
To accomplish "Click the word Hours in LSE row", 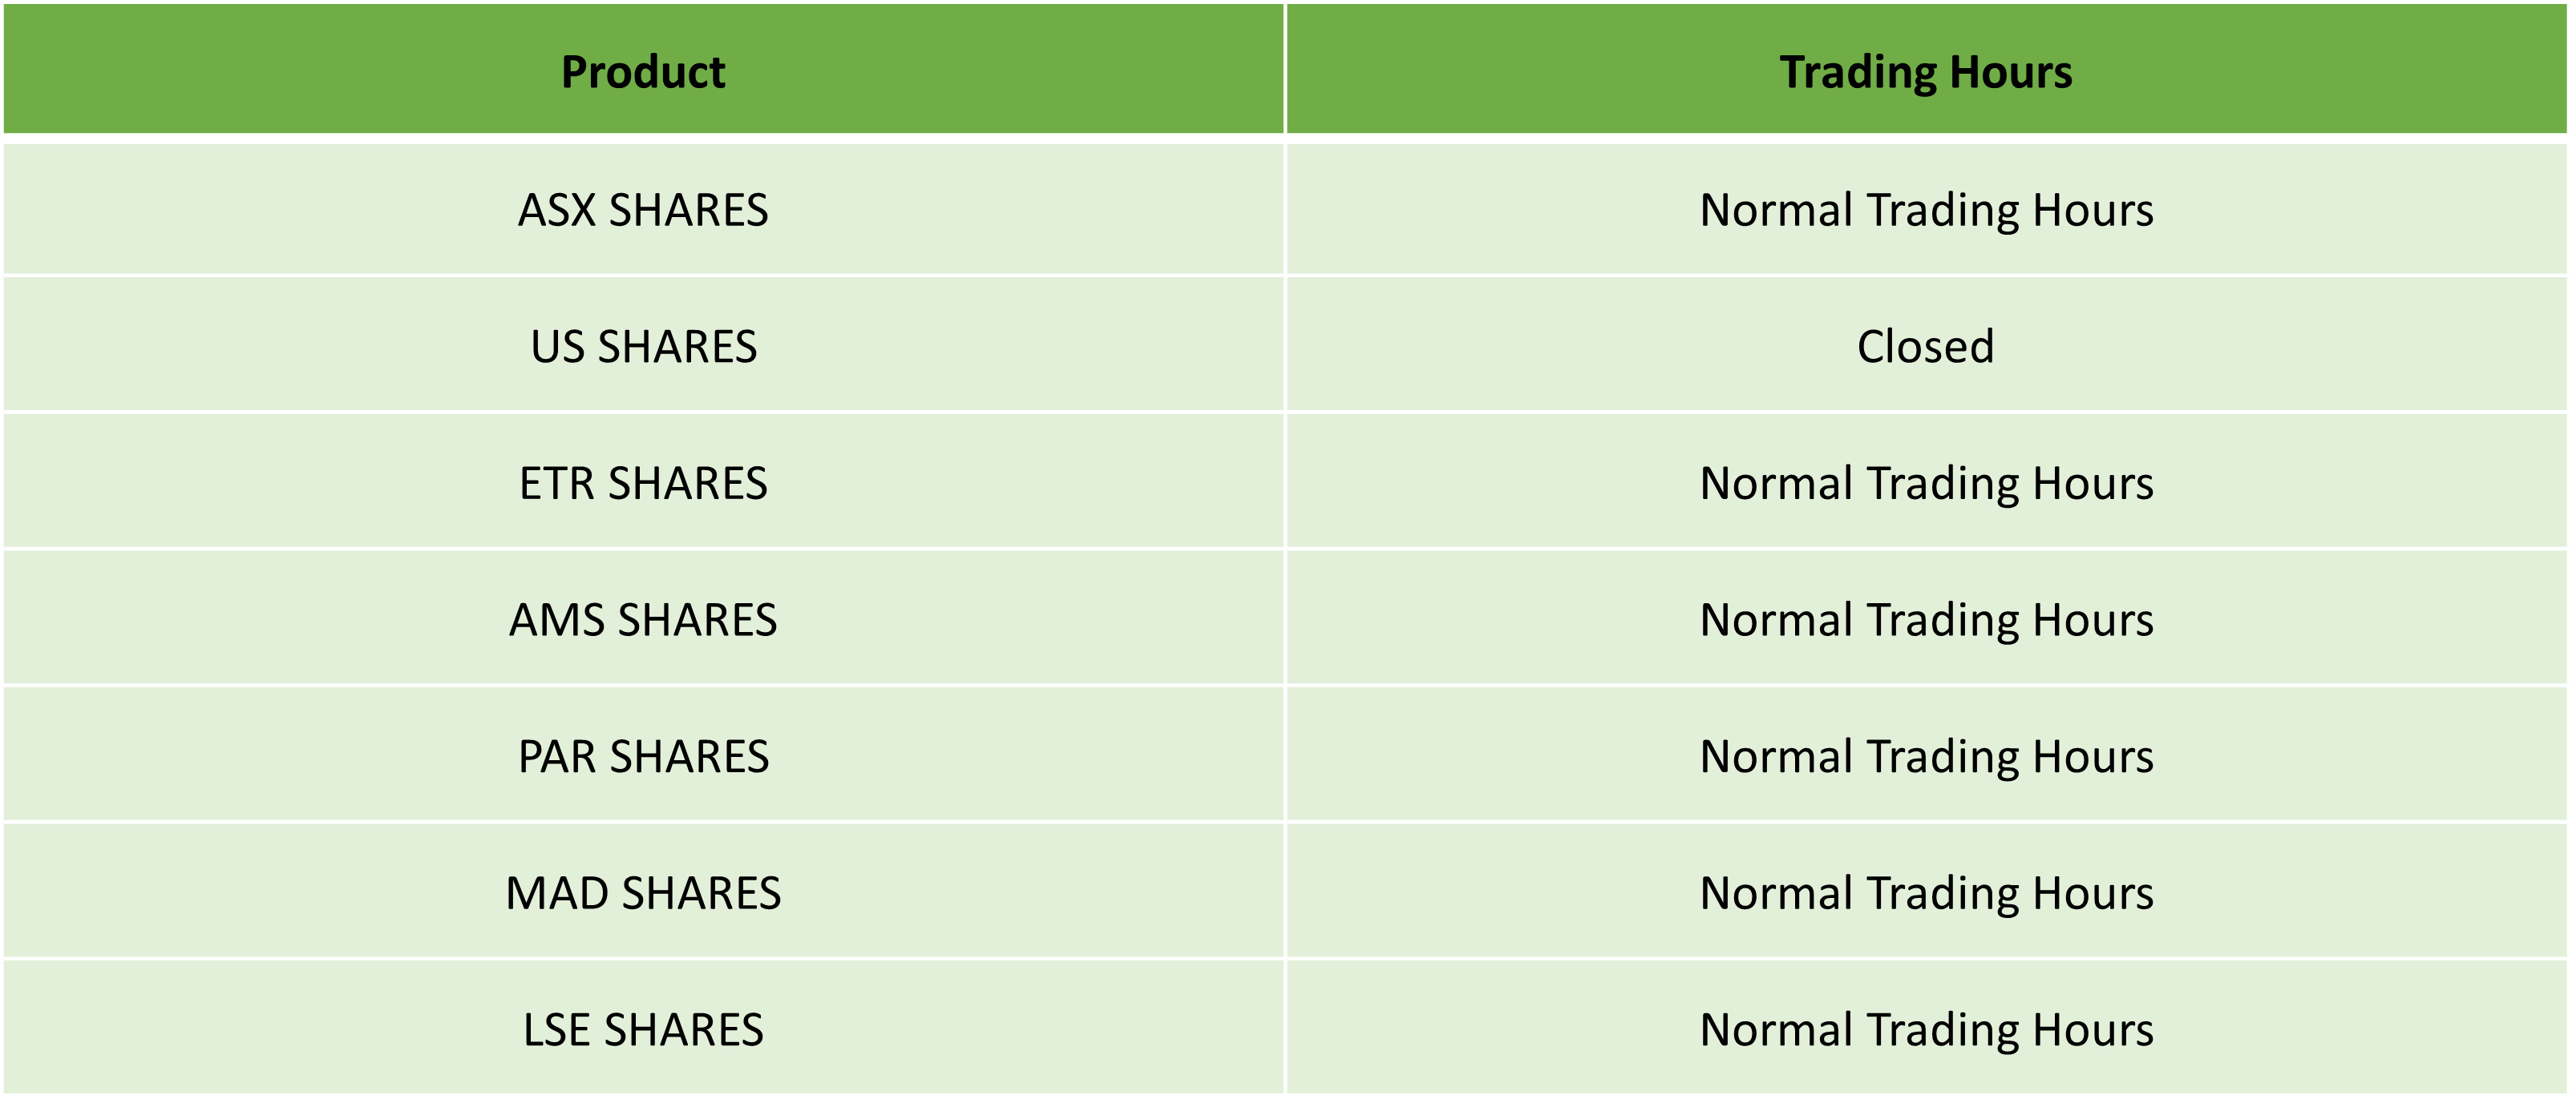I will (x=2093, y=1029).
